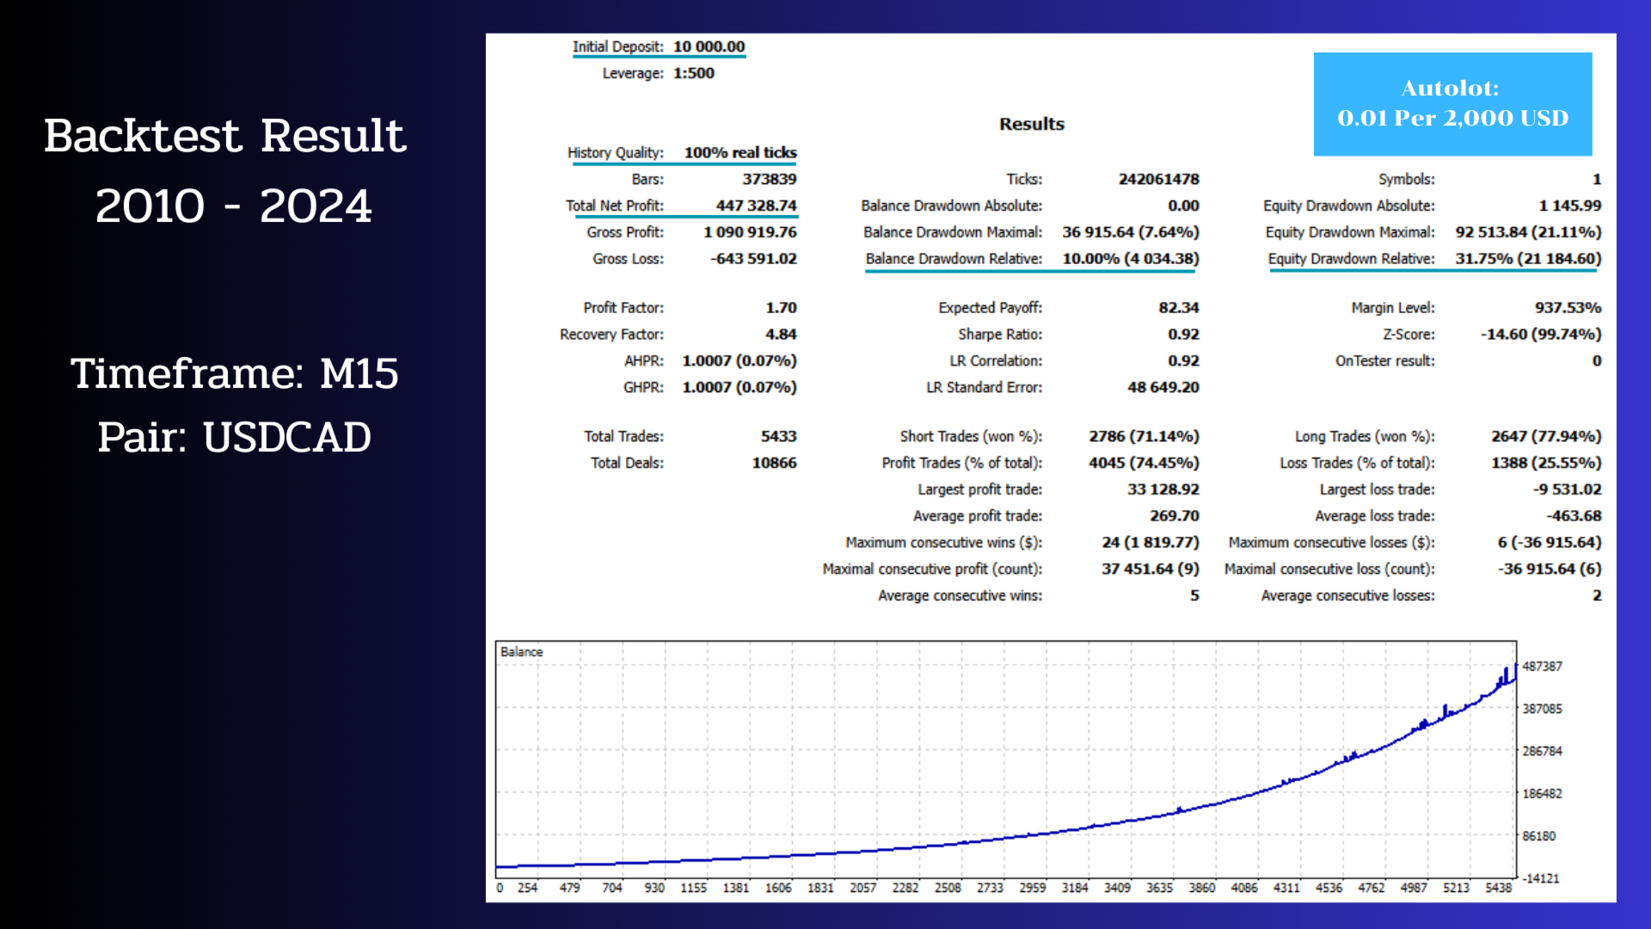Select Largest loss trade value -9 531.02
The width and height of the screenshot is (1651, 929).
click(1567, 489)
